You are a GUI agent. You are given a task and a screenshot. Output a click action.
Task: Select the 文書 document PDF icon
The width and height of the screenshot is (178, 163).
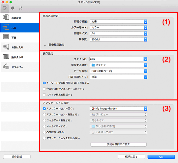click(6, 27)
